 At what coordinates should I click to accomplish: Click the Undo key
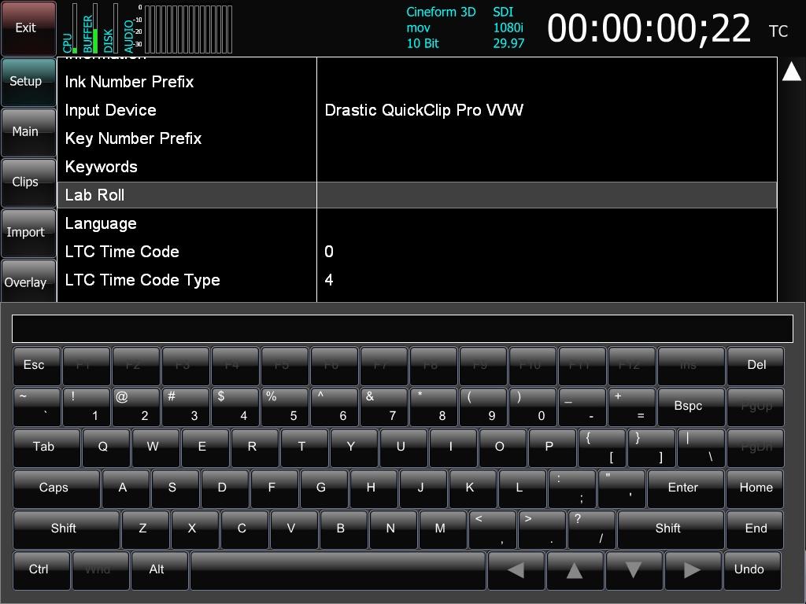tap(752, 570)
